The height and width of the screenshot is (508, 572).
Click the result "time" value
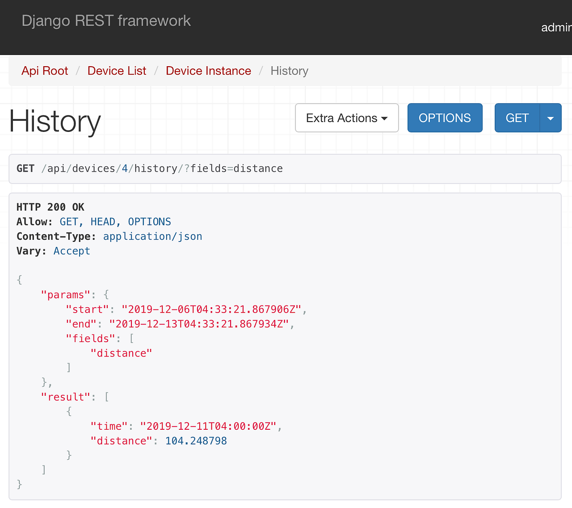tap(208, 426)
